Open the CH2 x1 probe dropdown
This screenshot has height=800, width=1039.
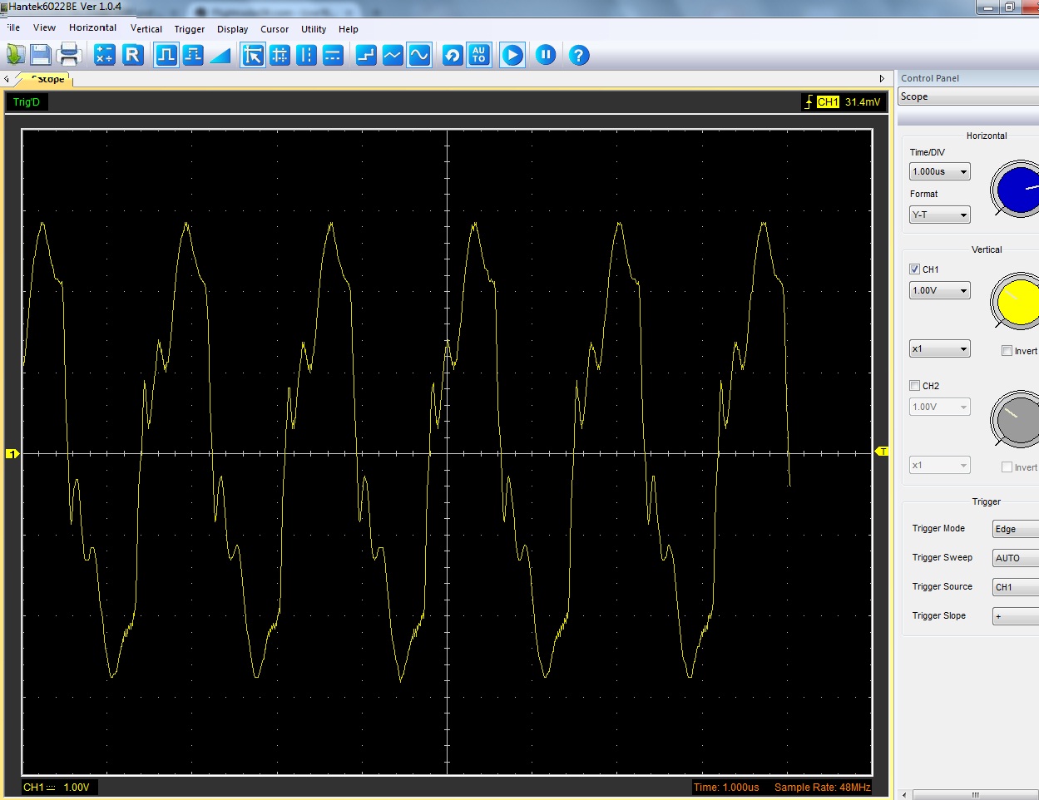tap(940, 465)
